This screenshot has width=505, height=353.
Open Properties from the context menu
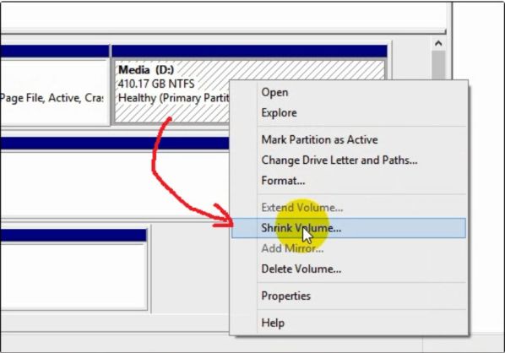tap(349, 296)
